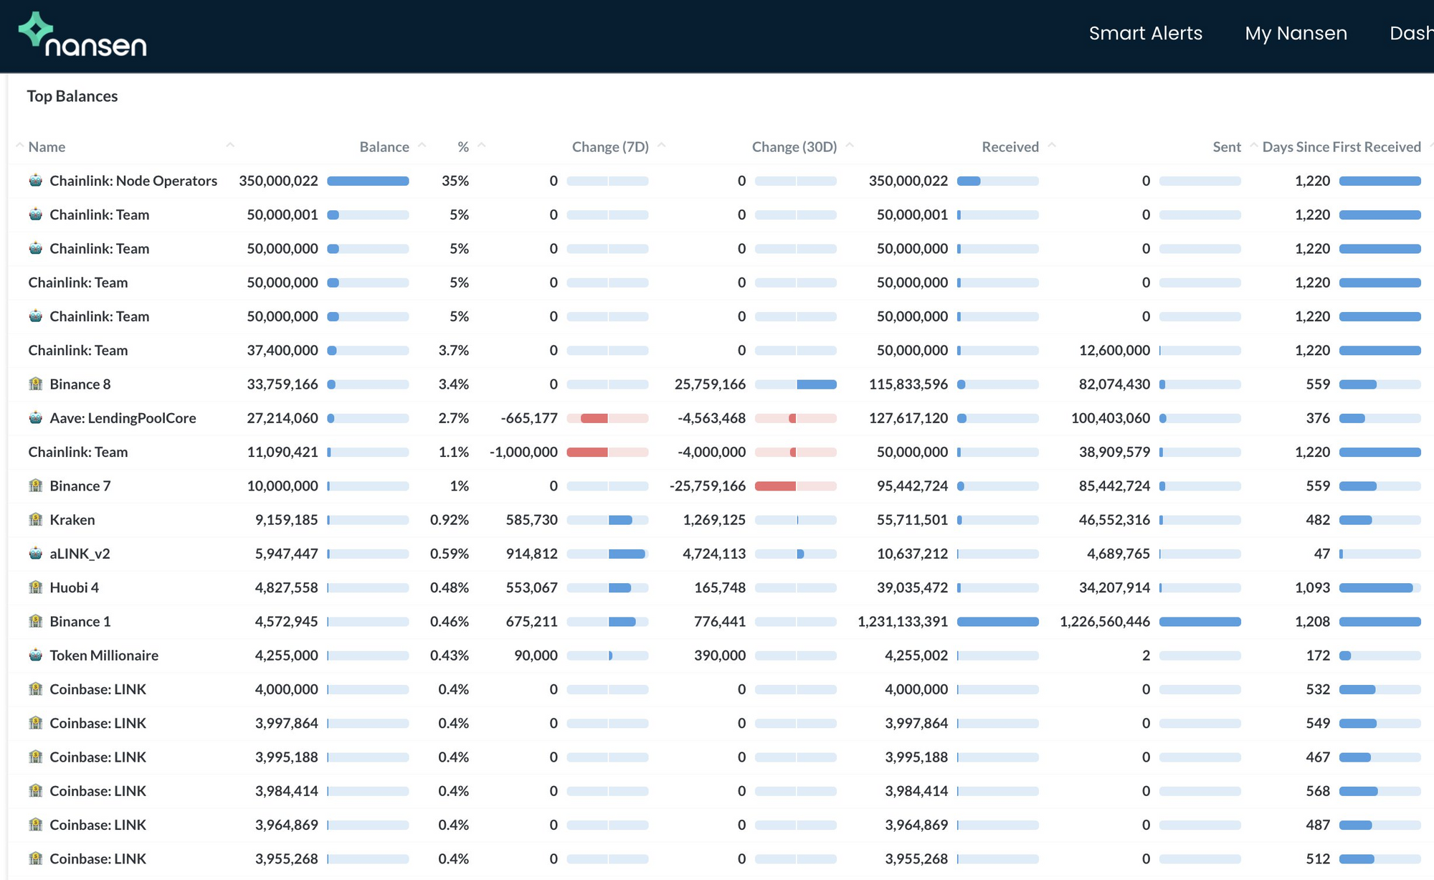Click the icon of Coinbase: LINK row with 4,000,000
The height and width of the screenshot is (880, 1434).
pos(35,689)
